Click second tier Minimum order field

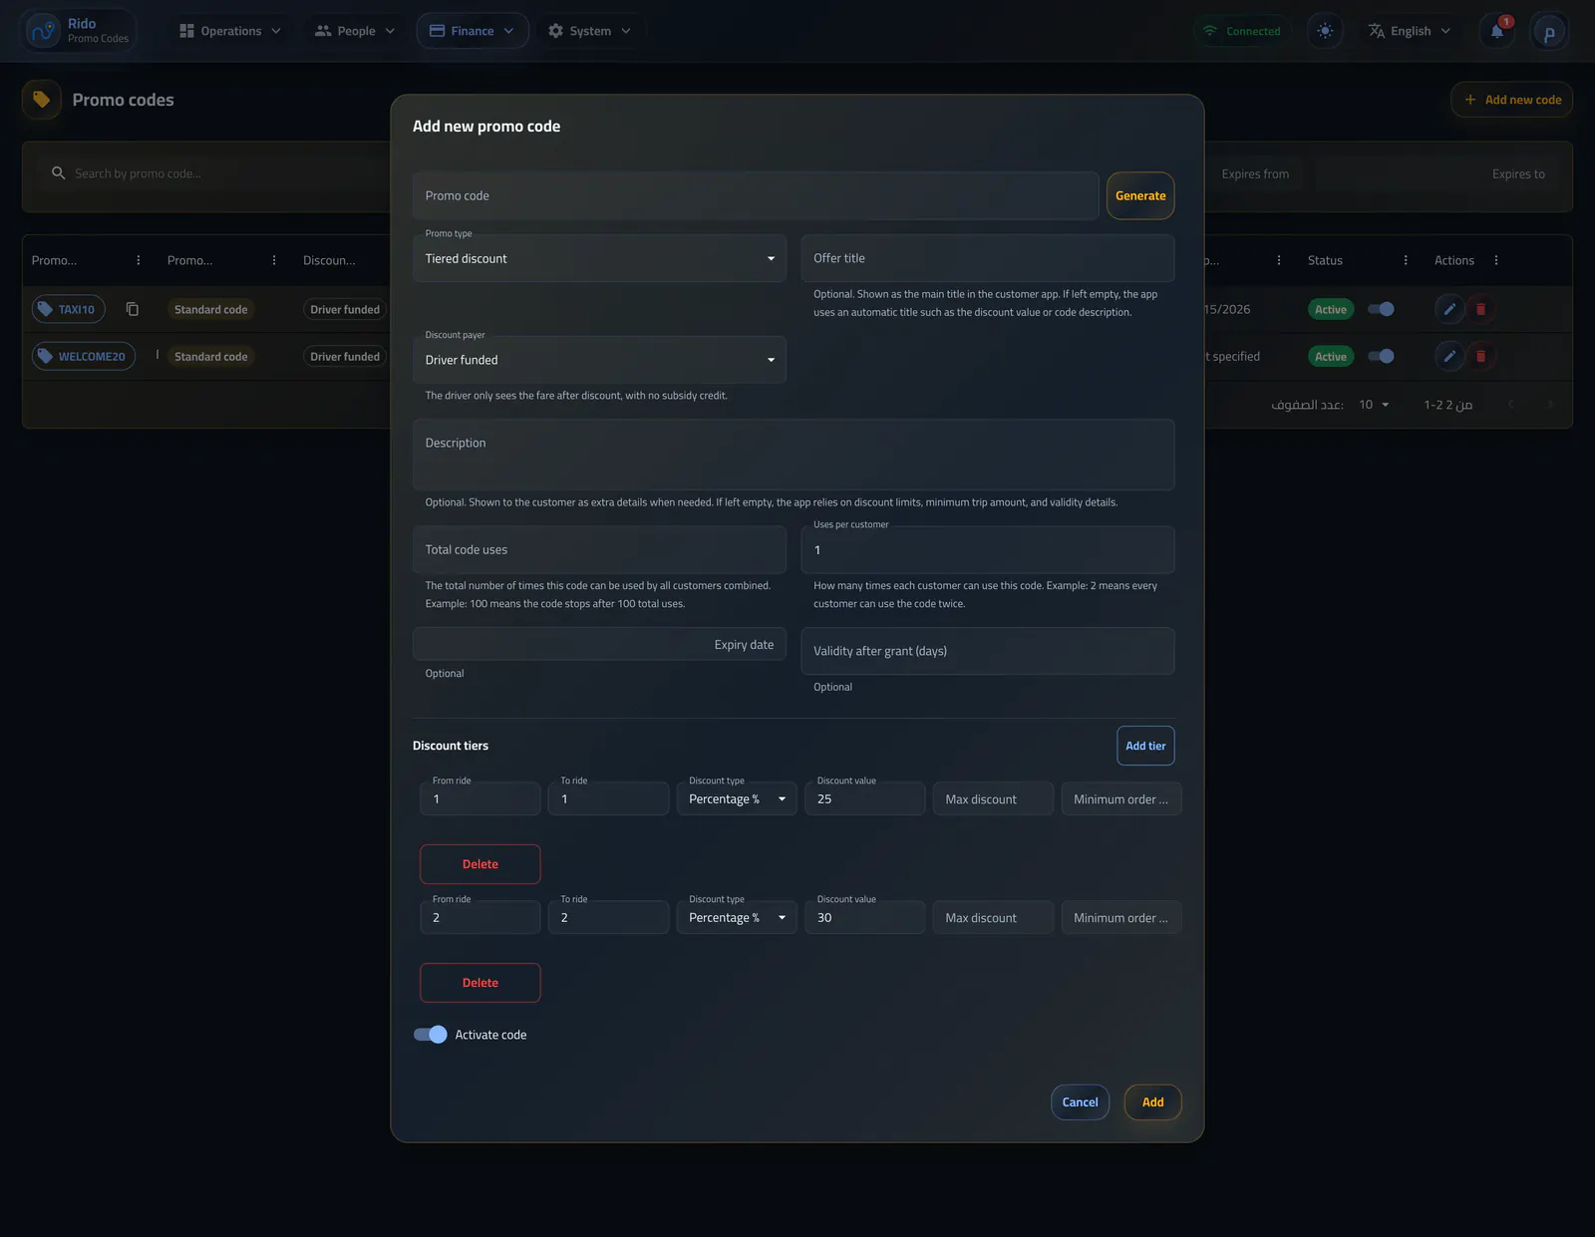1121,918
